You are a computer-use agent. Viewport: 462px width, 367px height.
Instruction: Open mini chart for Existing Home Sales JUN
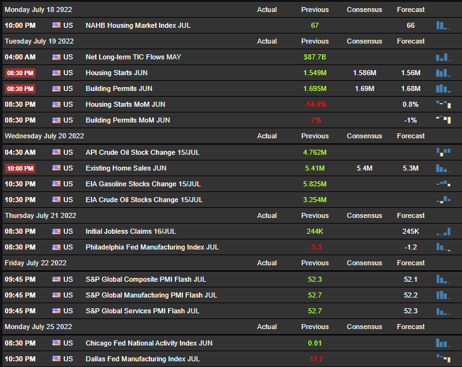coord(443,168)
